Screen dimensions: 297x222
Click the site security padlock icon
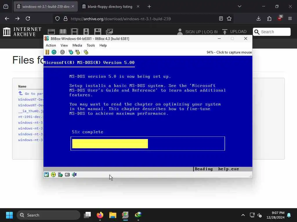66,18
